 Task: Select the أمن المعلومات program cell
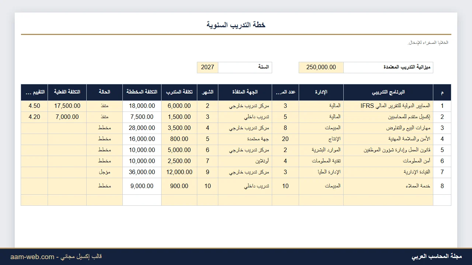(388, 161)
